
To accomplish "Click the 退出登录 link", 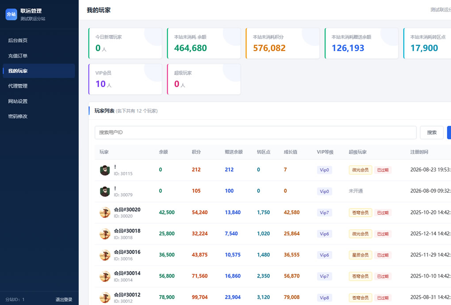I will (x=64, y=300).
